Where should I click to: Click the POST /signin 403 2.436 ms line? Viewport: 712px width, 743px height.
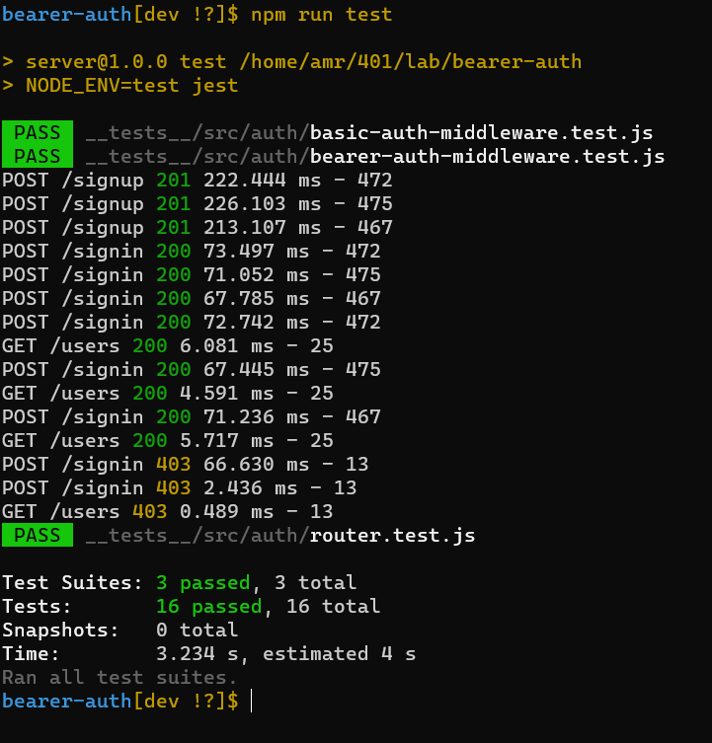tap(180, 488)
